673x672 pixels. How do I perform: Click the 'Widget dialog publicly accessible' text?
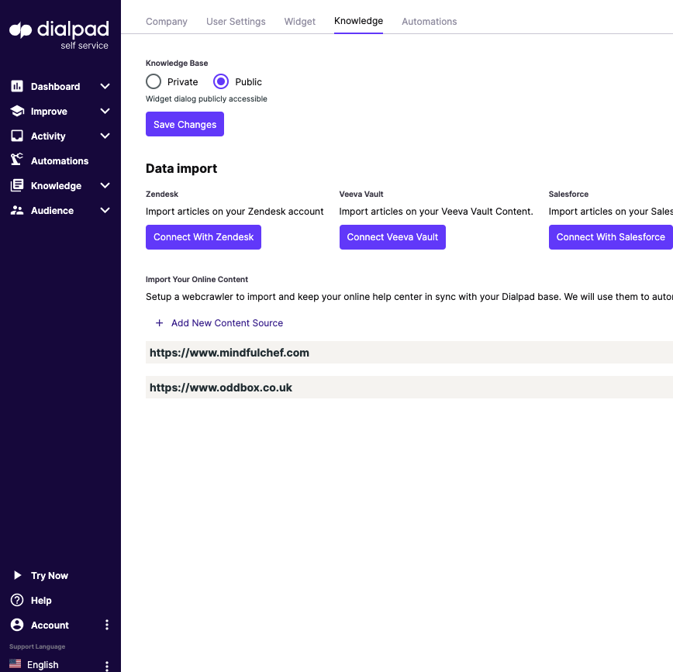206,98
